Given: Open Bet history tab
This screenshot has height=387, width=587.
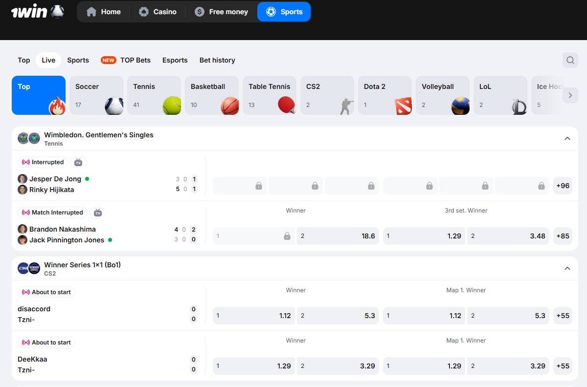Looking at the screenshot, I should click(217, 60).
